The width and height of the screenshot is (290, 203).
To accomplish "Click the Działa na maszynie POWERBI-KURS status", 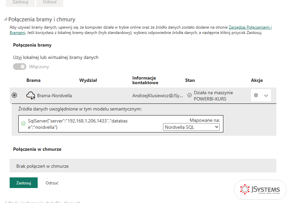I will pos(213,96).
